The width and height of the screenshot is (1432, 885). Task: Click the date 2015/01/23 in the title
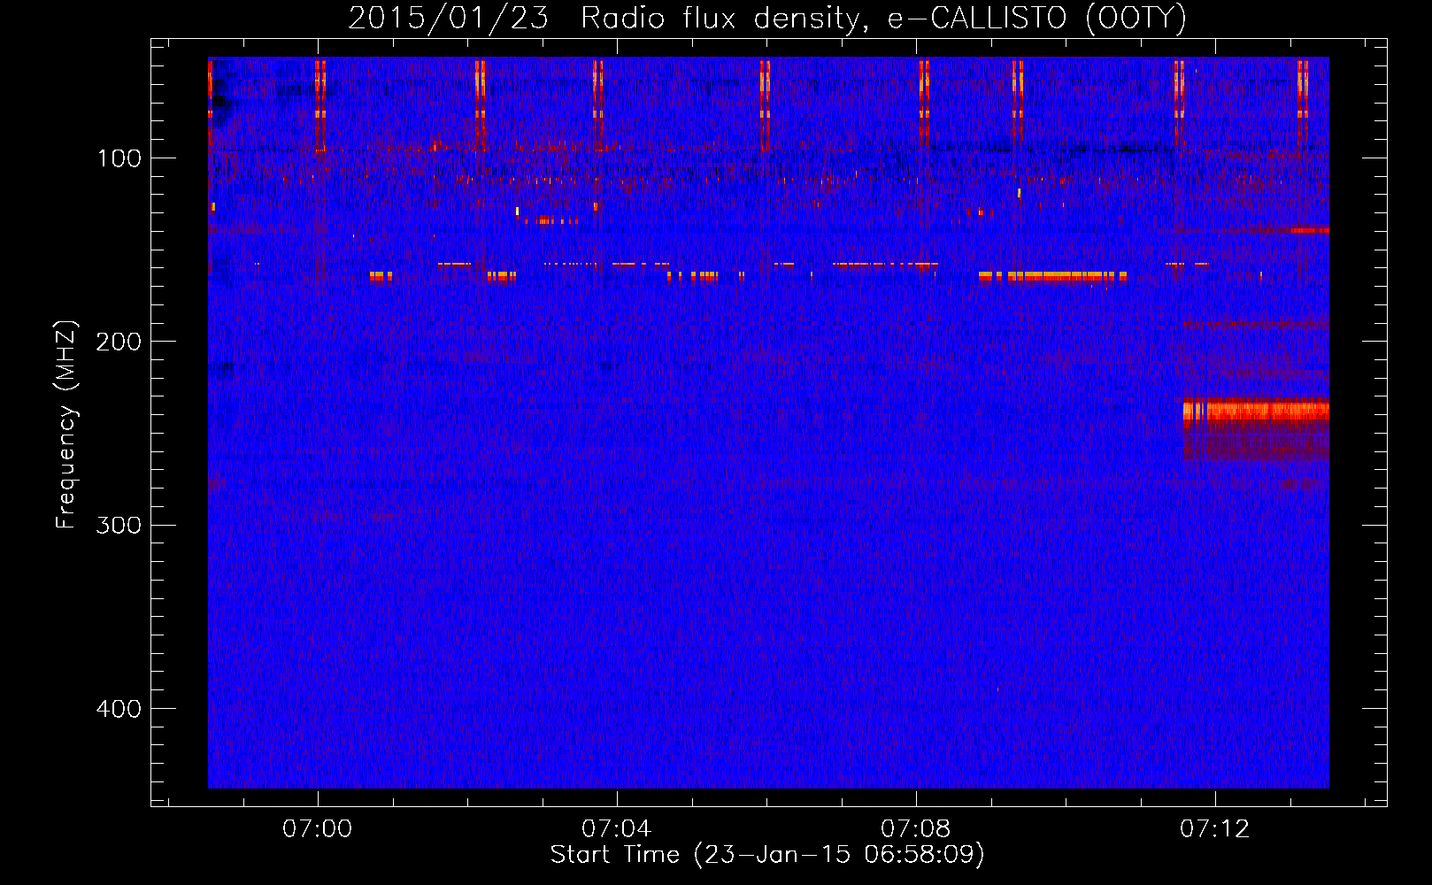pos(448,19)
